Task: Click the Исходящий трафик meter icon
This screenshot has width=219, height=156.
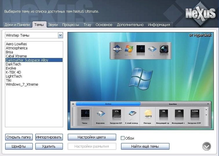Action: pos(179,113)
